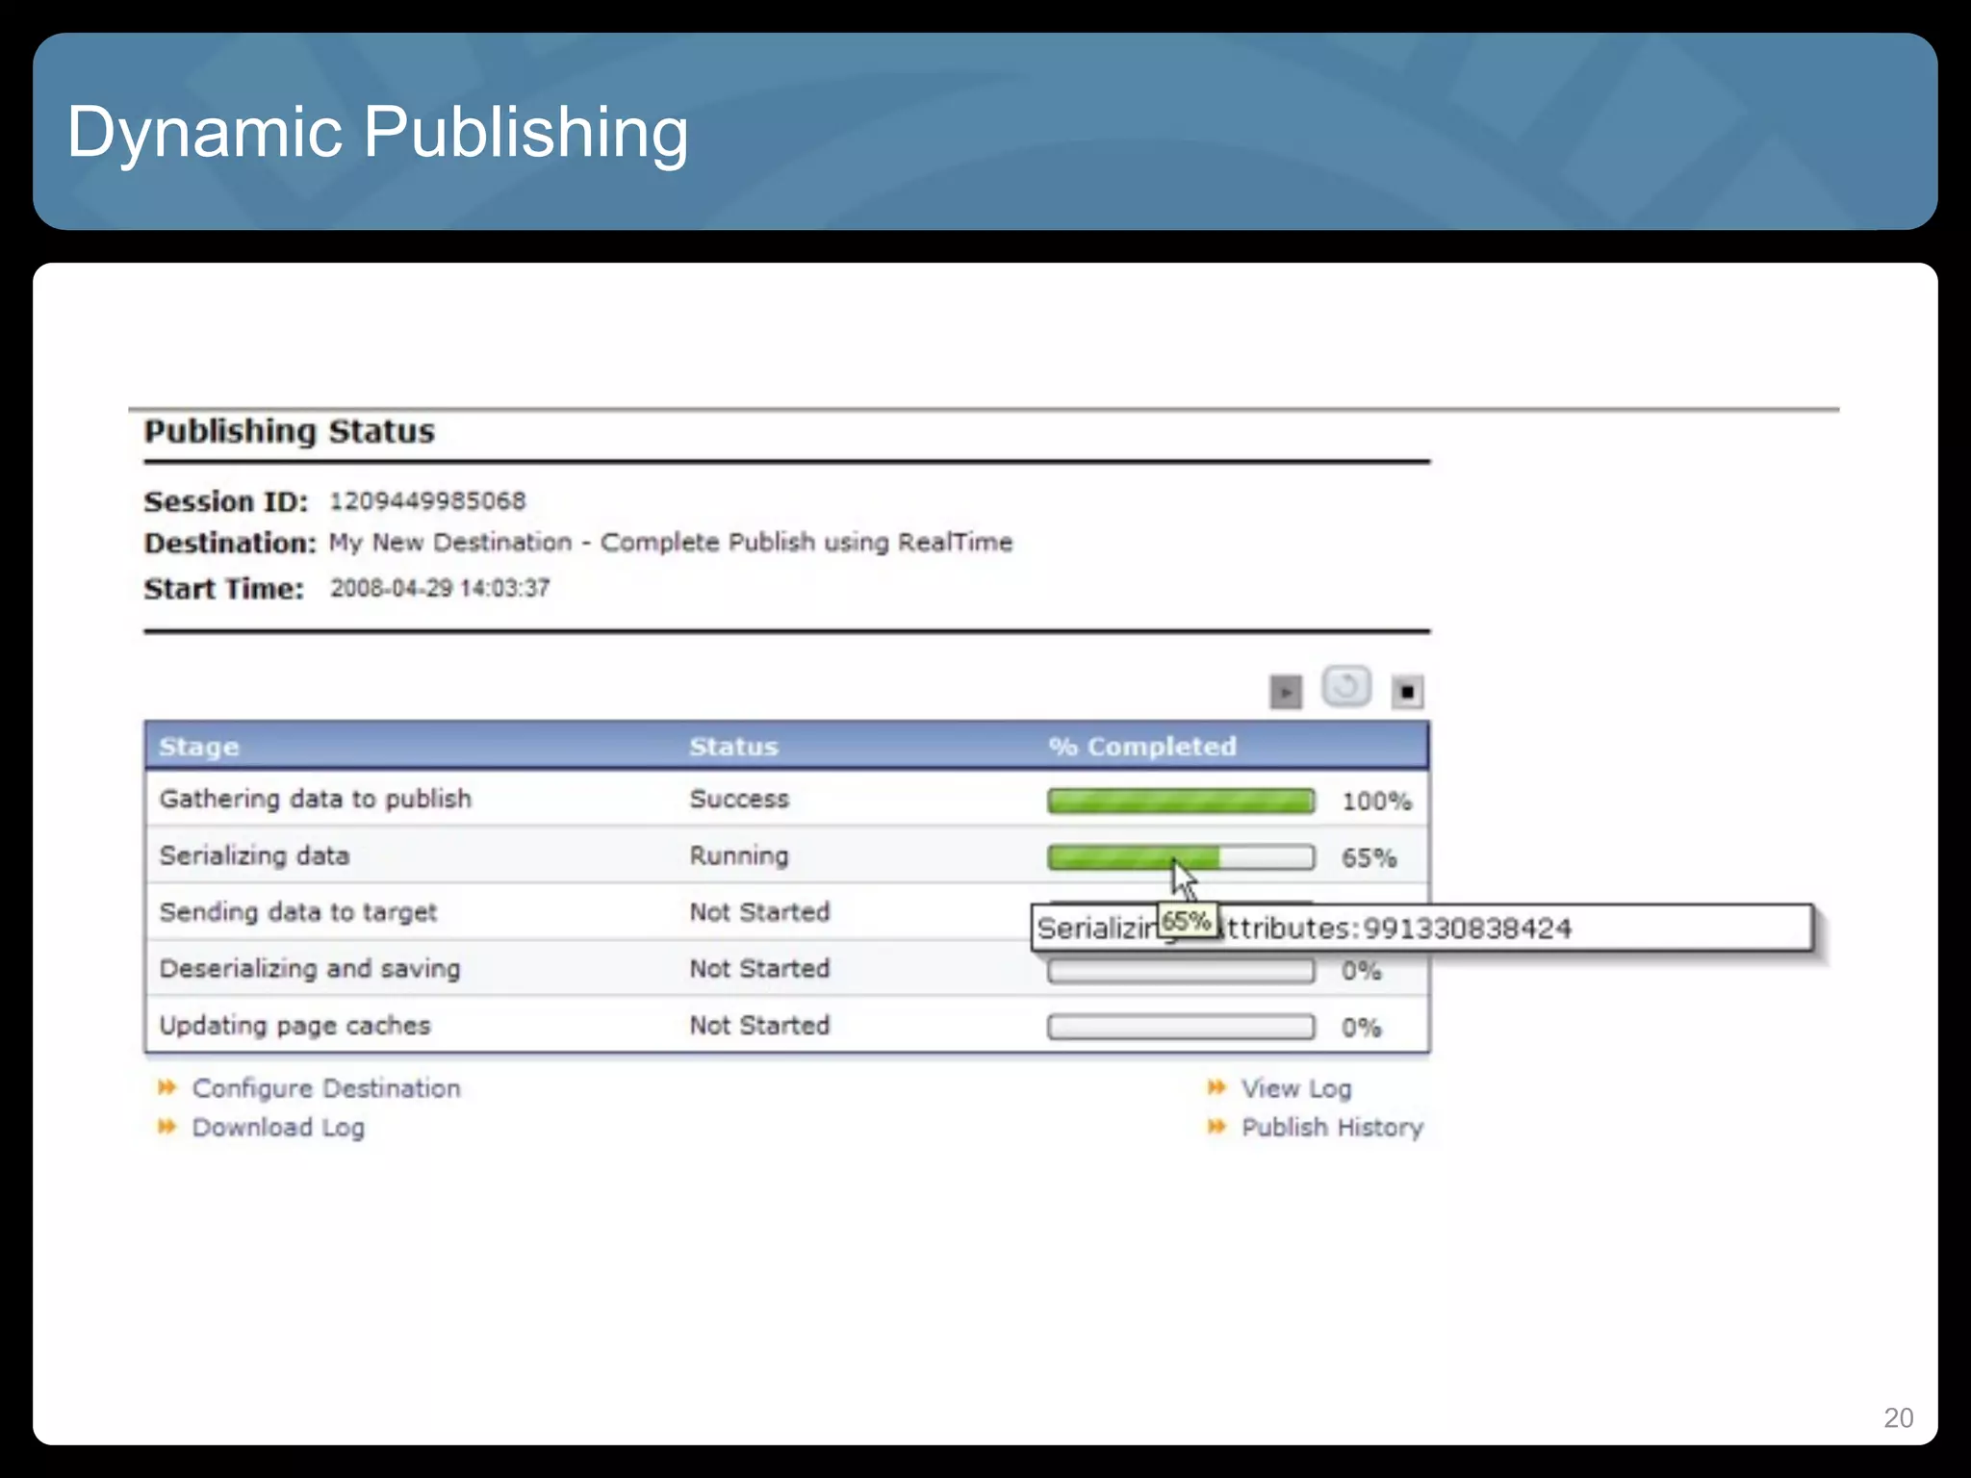The height and width of the screenshot is (1478, 1971).
Task: Click the arrow icon beside Configure Destination
Action: pos(167,1087)
